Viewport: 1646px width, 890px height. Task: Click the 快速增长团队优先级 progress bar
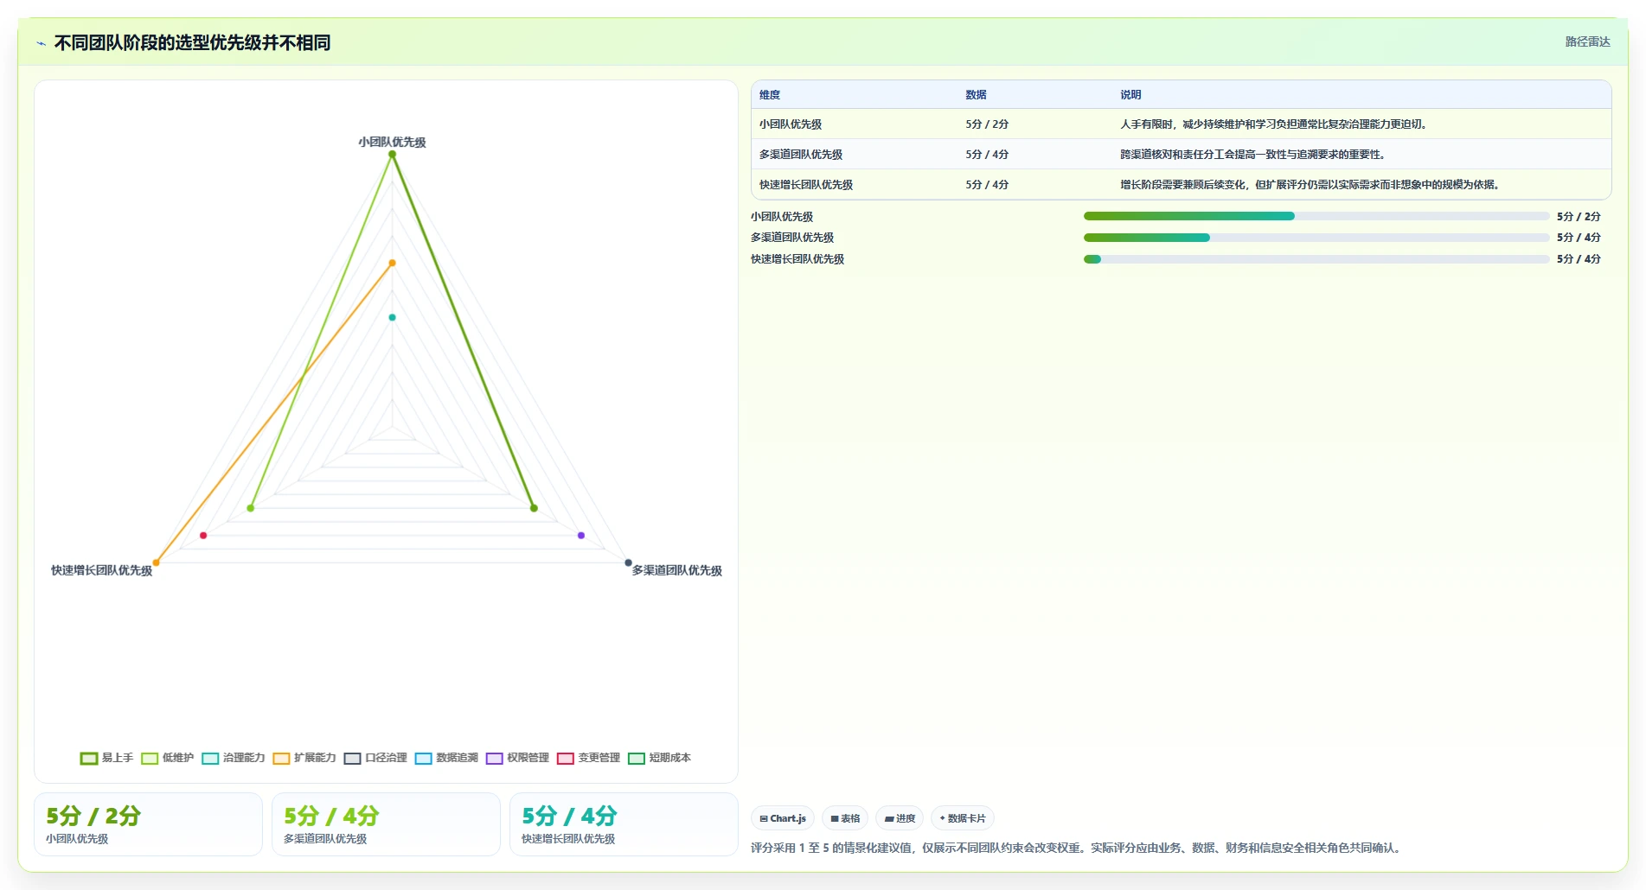pyautogui.click(x=1316, y=259)
